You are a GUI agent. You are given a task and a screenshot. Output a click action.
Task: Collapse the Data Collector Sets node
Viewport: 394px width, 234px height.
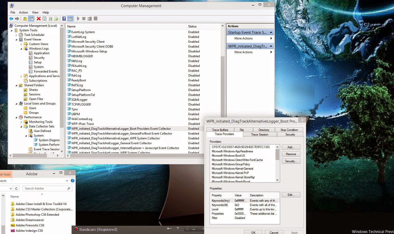21,126
